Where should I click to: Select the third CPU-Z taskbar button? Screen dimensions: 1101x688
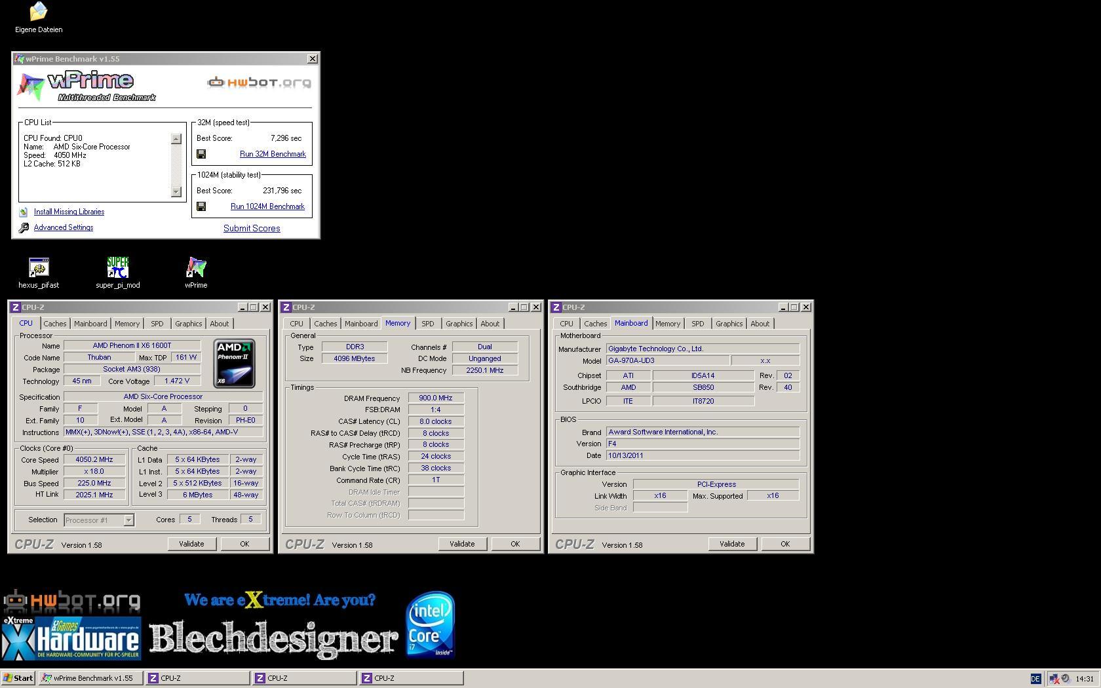(x=412, y=678)
